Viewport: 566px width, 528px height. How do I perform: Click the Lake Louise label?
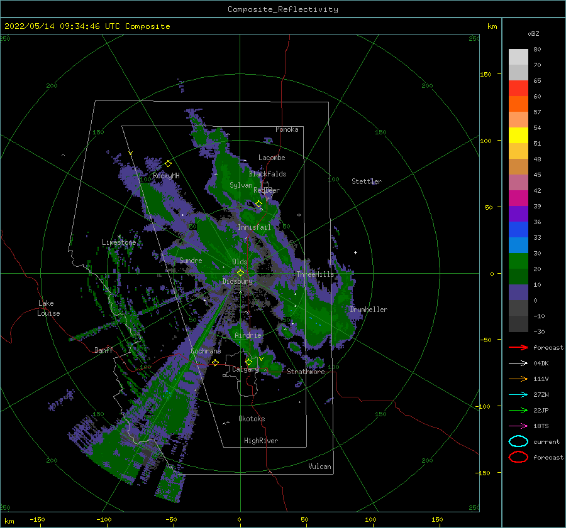(48, 308)
